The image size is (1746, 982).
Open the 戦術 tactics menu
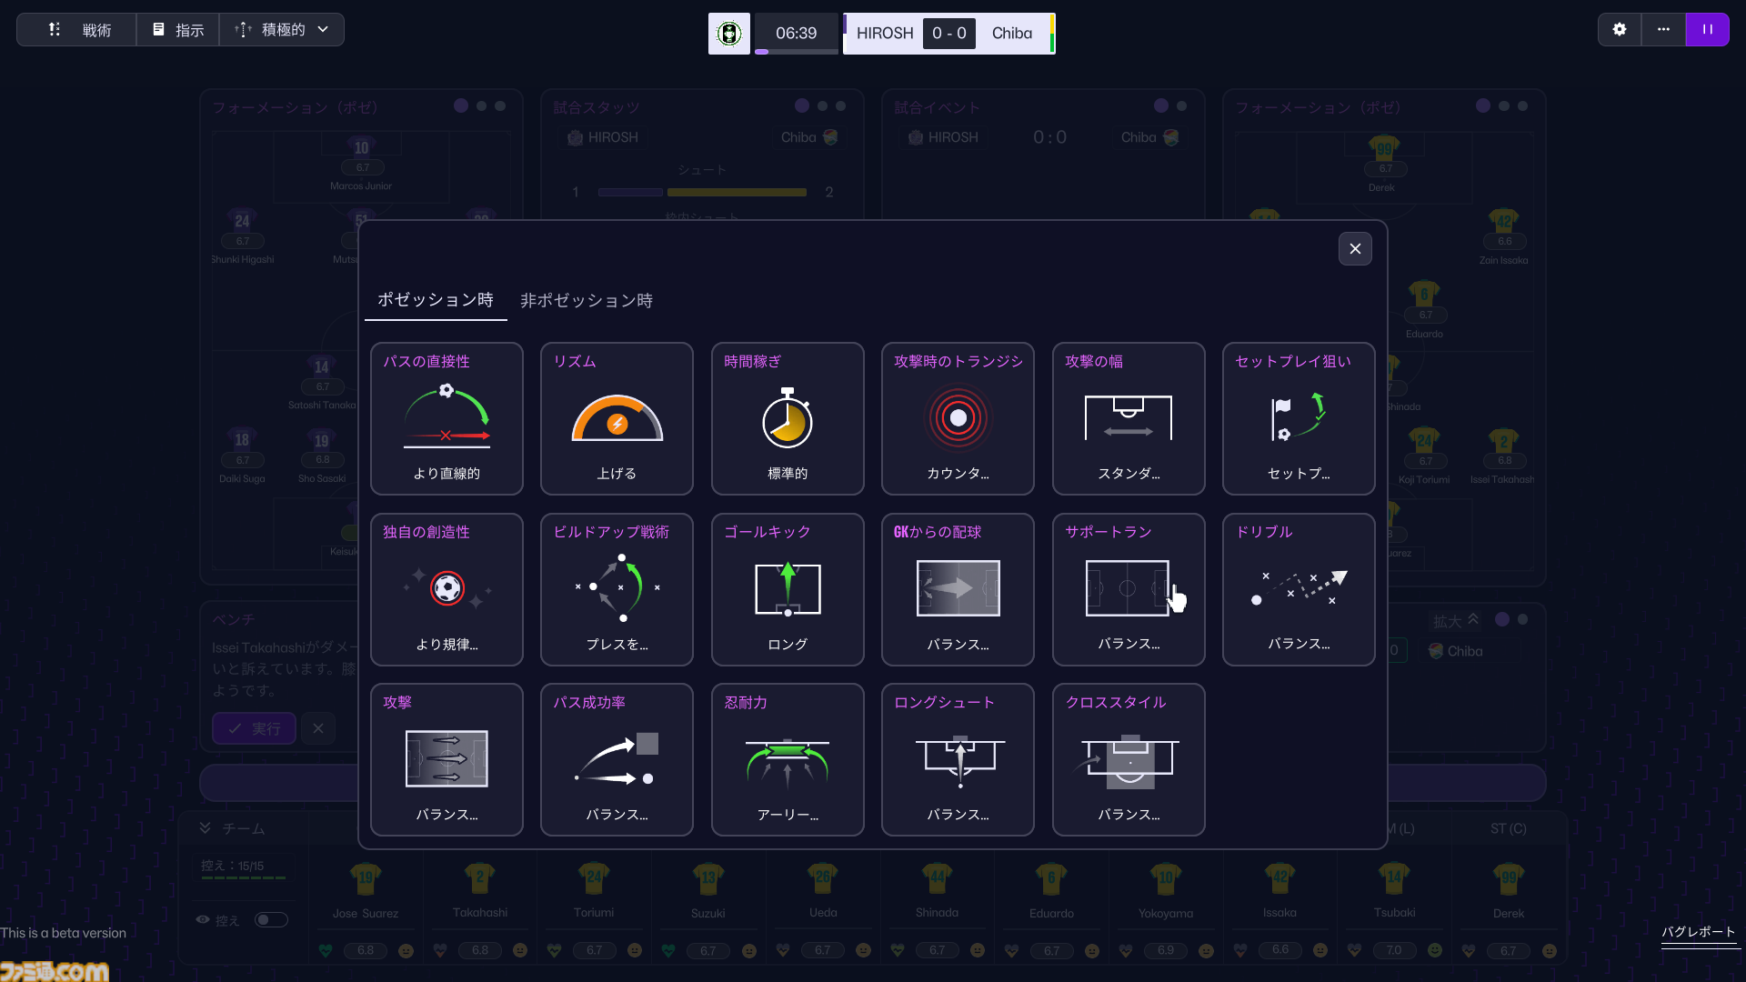(x=77, y=30)
